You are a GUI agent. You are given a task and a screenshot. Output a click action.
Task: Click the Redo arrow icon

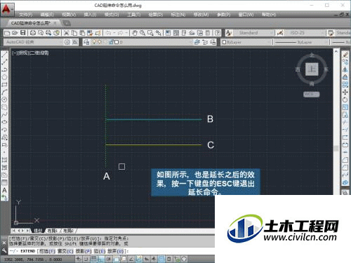(x=121, y=33)
